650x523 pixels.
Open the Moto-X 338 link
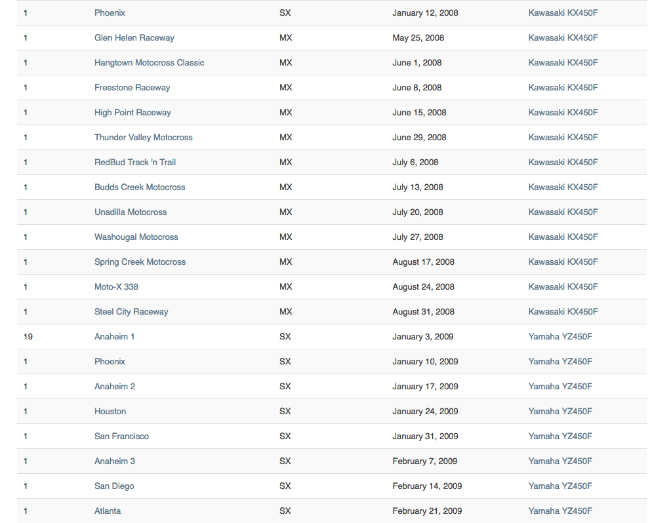click(116, 287)
